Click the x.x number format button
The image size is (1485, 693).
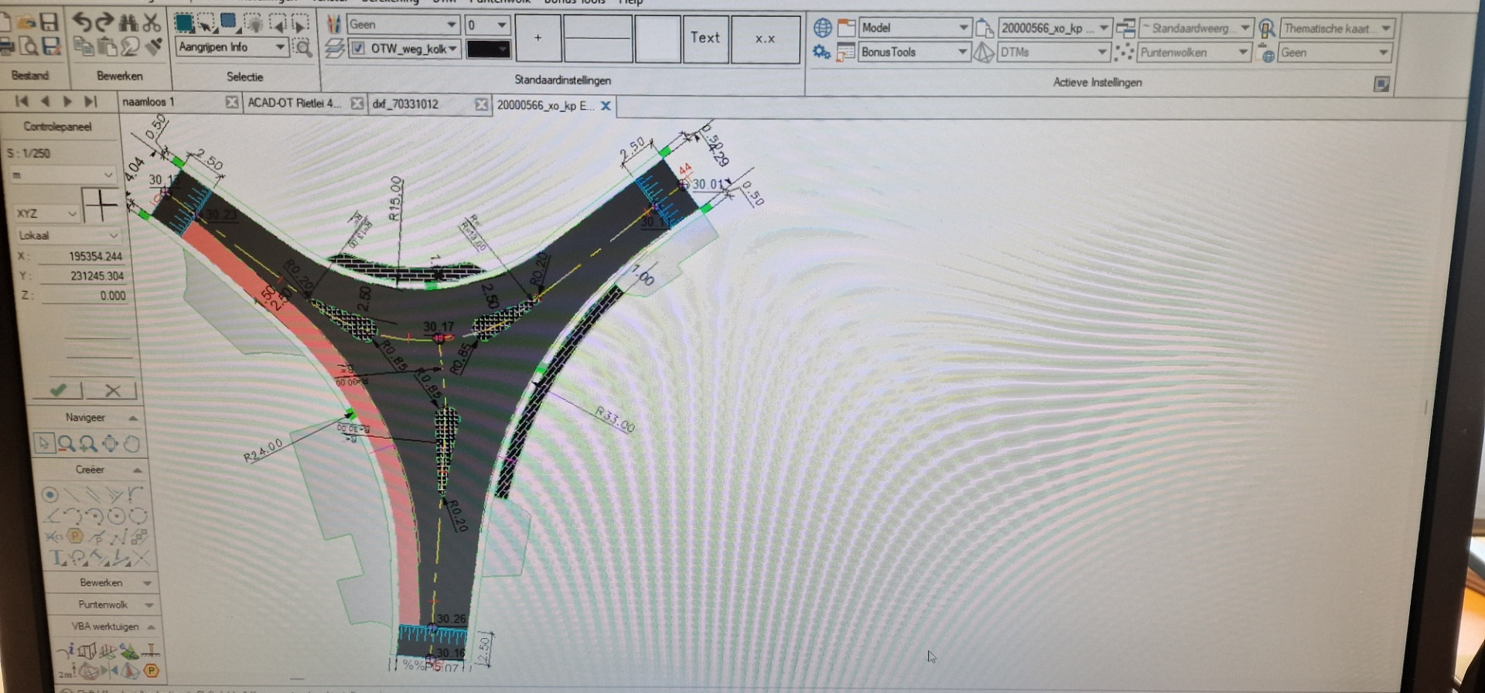tap(765, 39)
